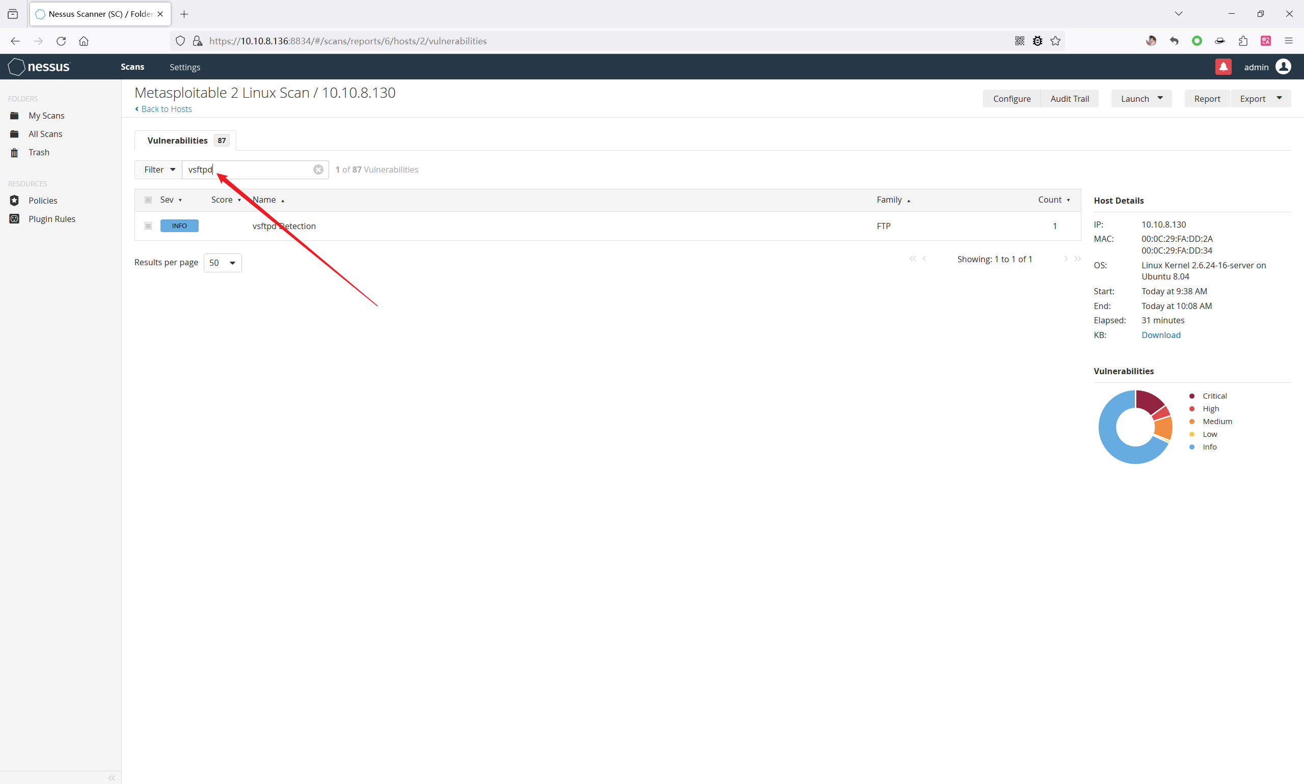The image size is (1304, 784).
Task: Sort vulnerabilities by Family column
Action: (893, 200)
